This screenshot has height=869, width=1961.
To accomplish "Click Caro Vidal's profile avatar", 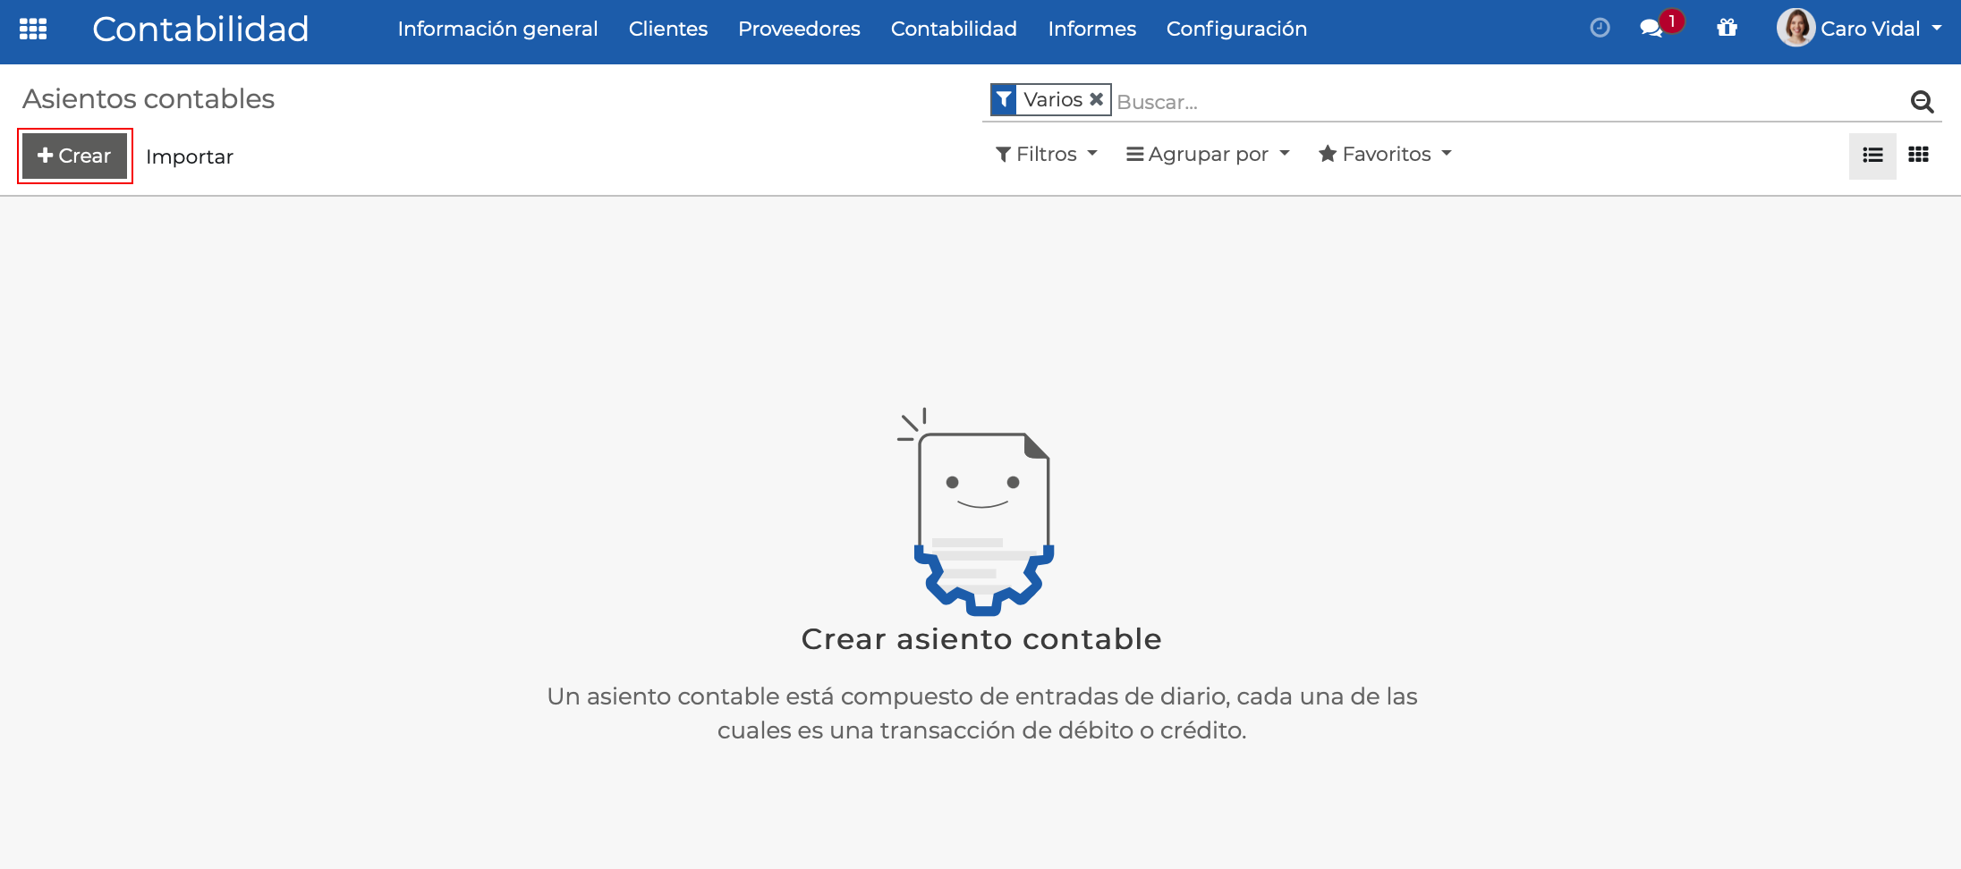I will point(1795,28).
